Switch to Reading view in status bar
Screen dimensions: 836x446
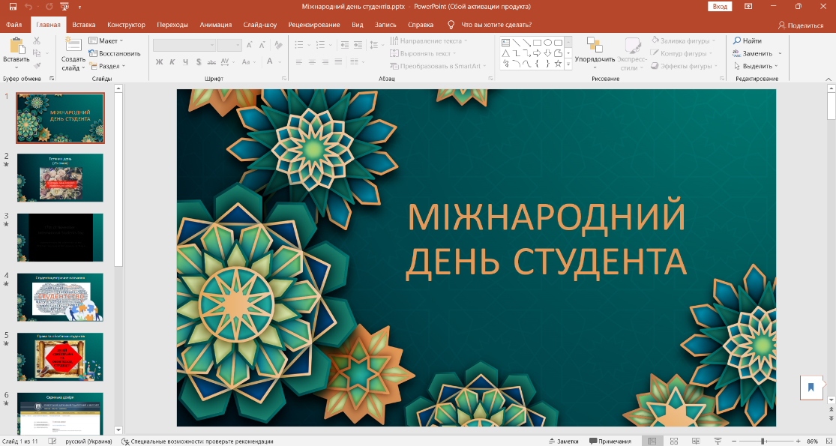[696, 442]
